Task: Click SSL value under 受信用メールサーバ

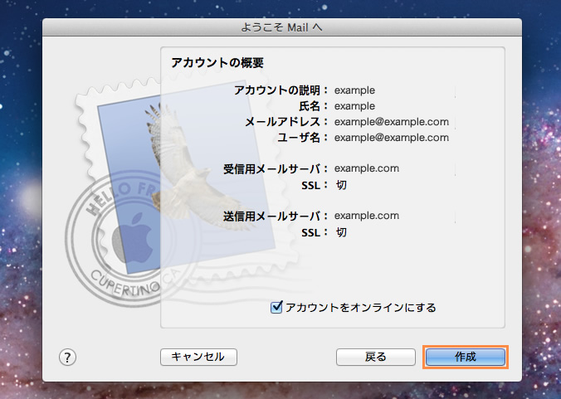Action: [x=341, y=185]
